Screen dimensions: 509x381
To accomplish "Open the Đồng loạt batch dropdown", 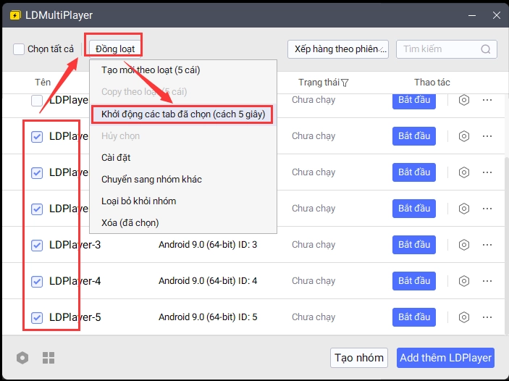I will tap(114, 49).
